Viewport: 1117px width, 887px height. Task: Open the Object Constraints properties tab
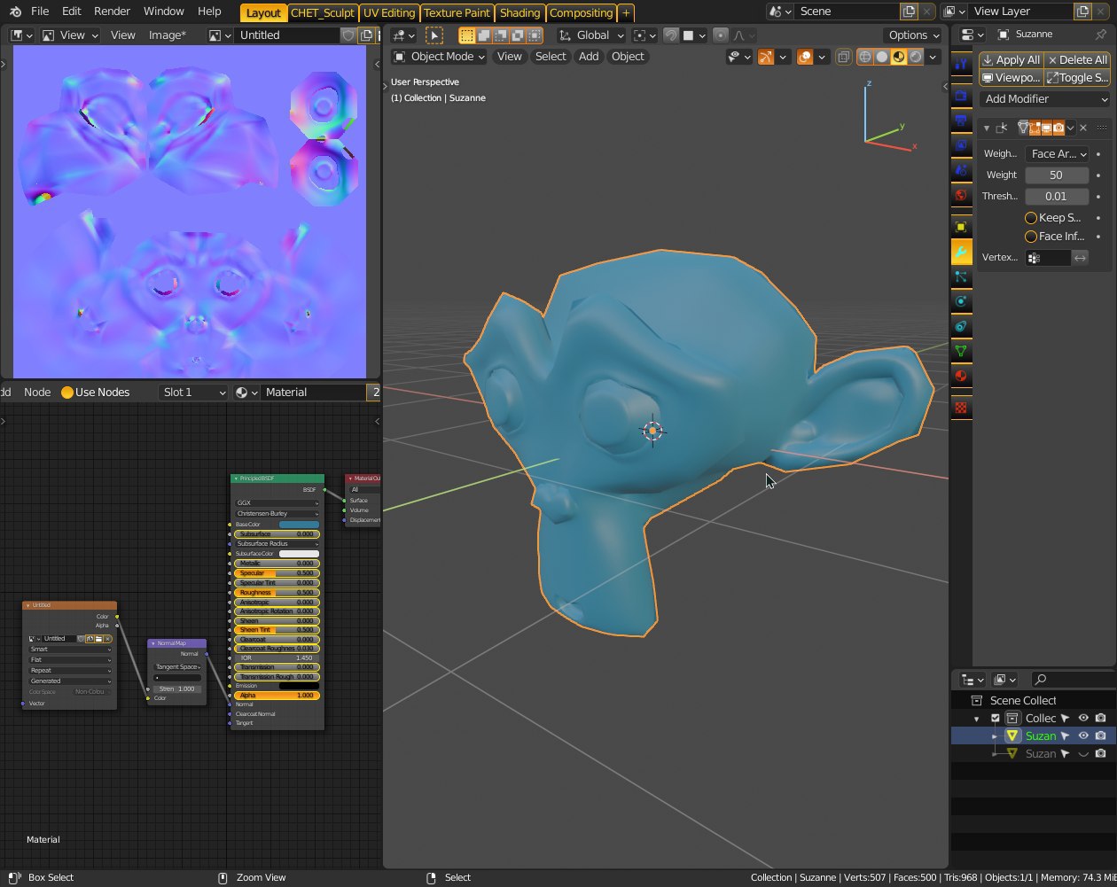point(961,327)
